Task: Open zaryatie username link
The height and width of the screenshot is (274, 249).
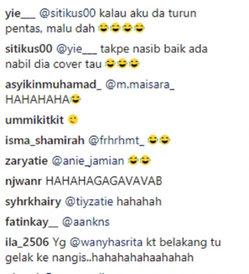Action: pos(26,161)
